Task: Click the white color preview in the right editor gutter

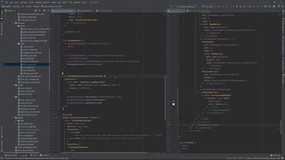Action: click(x=174, y=104)
